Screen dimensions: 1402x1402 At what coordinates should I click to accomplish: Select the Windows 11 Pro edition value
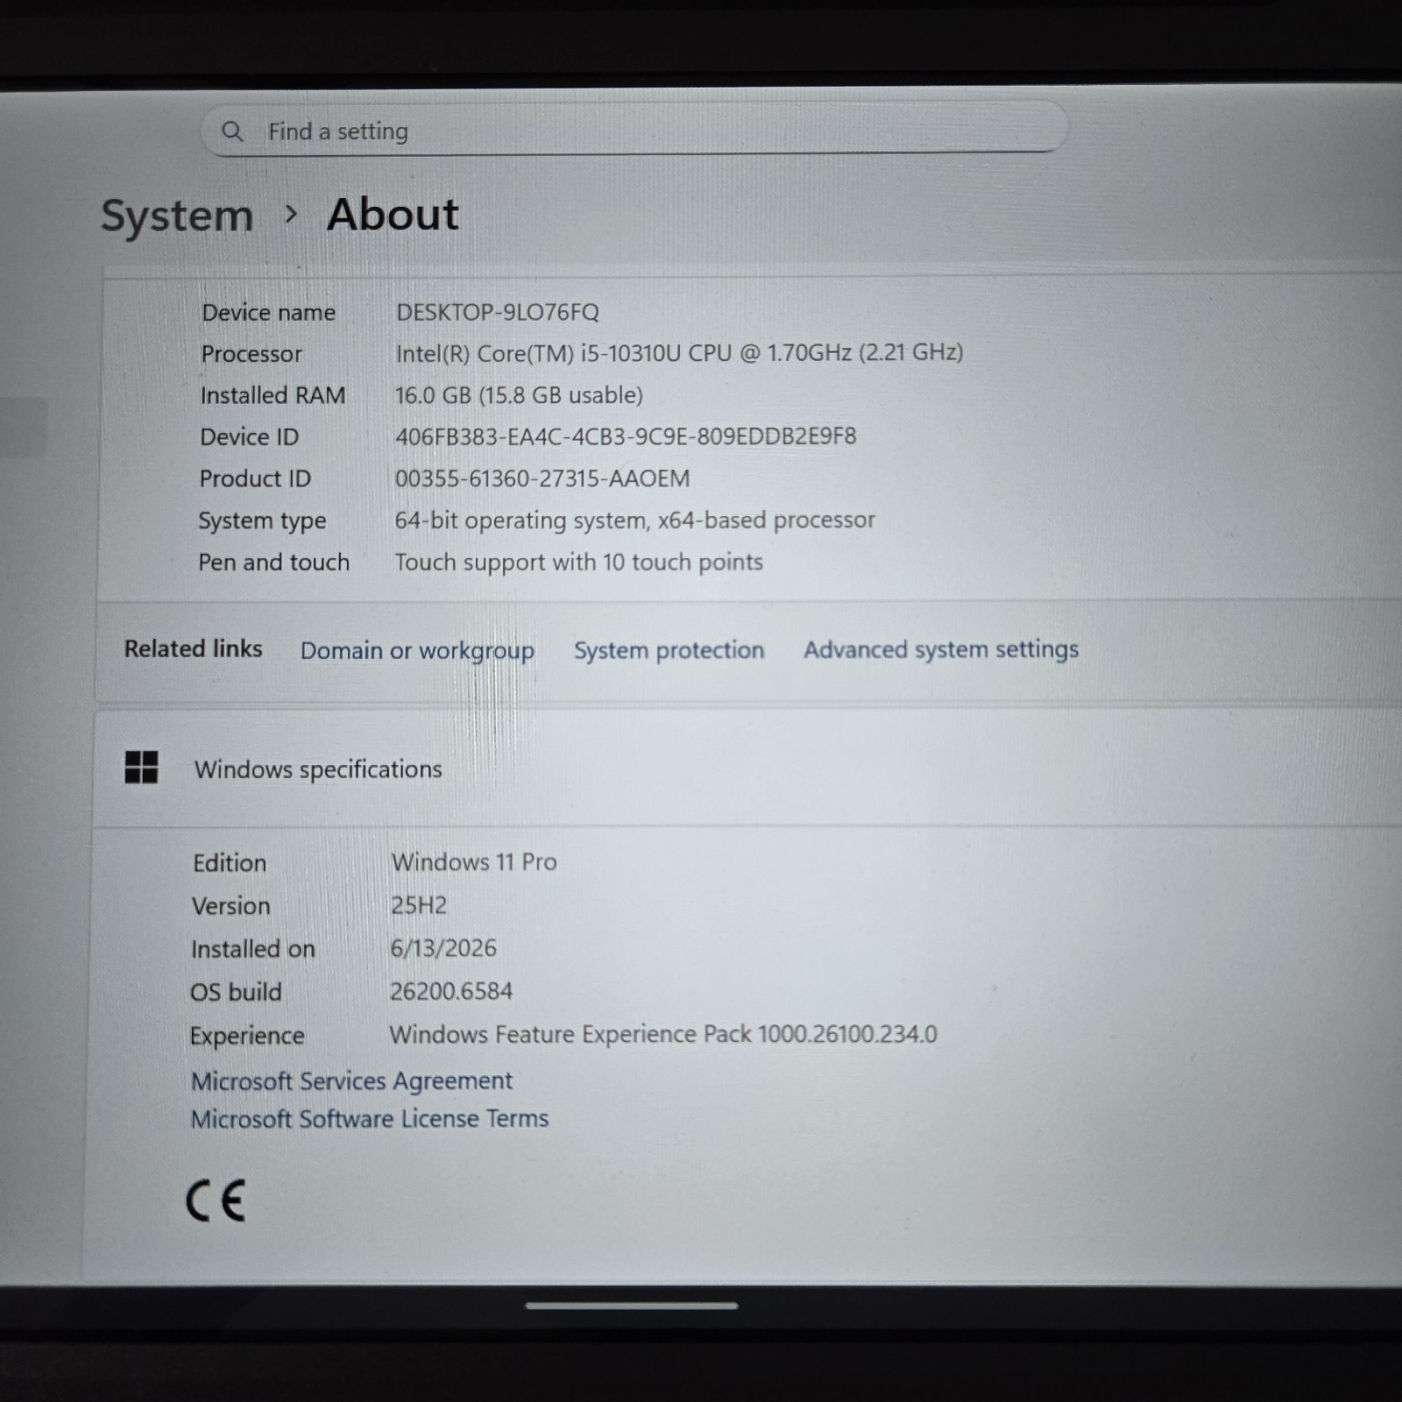pos(474,862)
